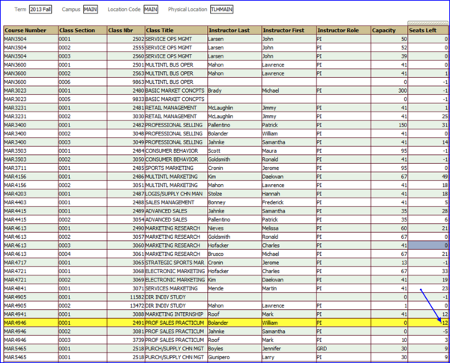Click instructor role GRD
This screenshot has width=450, height=363.
[x=320, y=349]
